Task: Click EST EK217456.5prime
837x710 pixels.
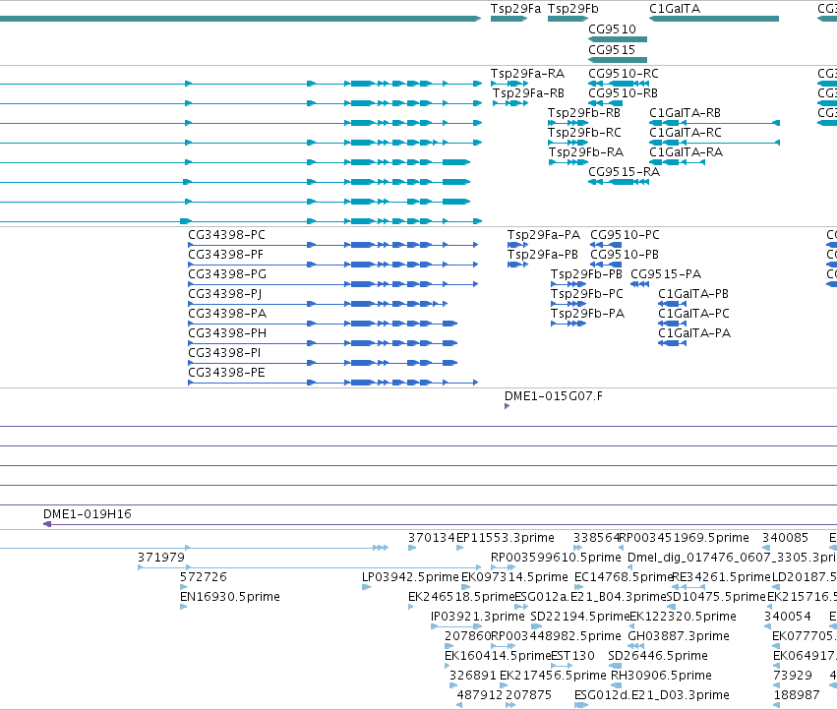Action: click(505, 685)
